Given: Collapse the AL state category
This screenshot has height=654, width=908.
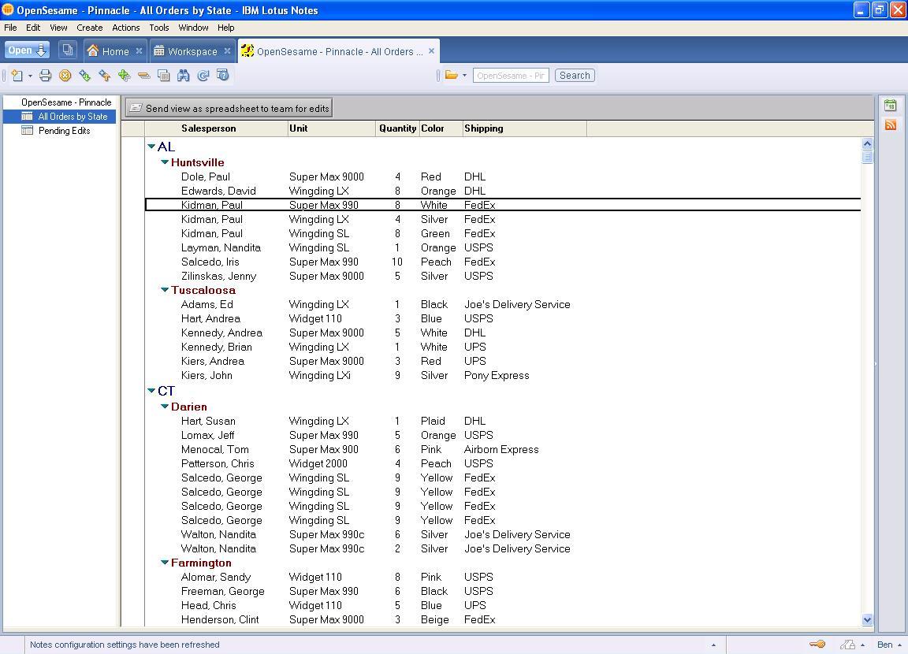Looking at the screenshot, I should (x=151, y=147).
